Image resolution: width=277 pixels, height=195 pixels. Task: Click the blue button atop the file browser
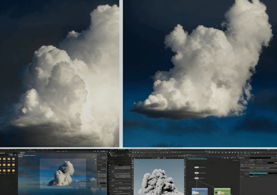tap(11, 155)
